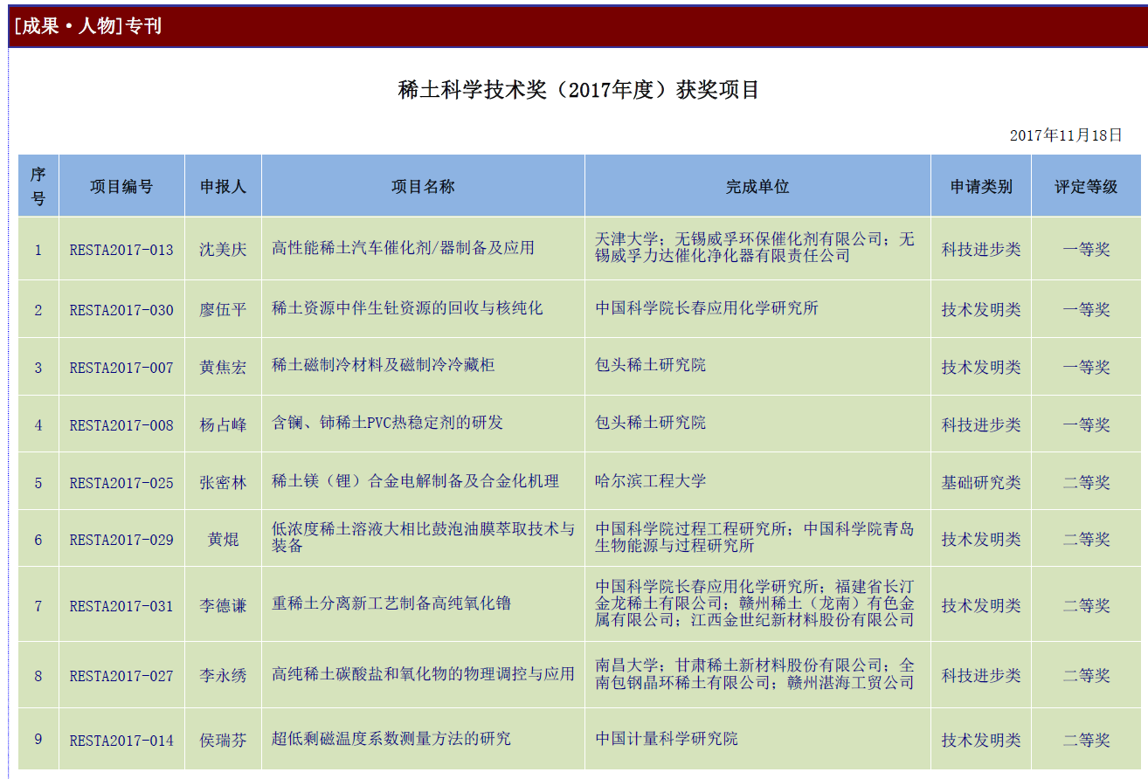Click 一等奖 in the 杨占峰 row
This screenshot has width=1148, height=779.
[1086, 425]
